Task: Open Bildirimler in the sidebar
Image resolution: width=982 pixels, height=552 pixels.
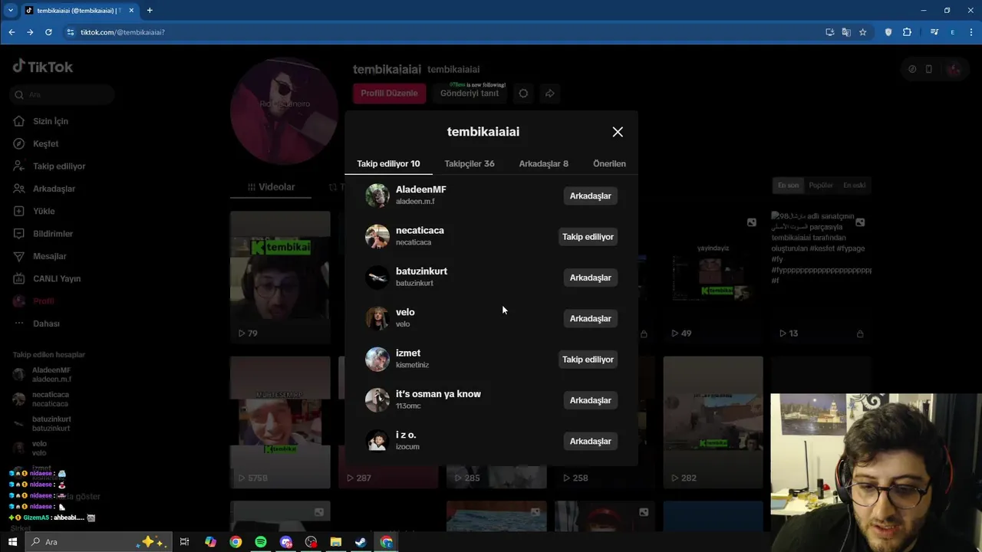Action: click(x=53, y=233)
